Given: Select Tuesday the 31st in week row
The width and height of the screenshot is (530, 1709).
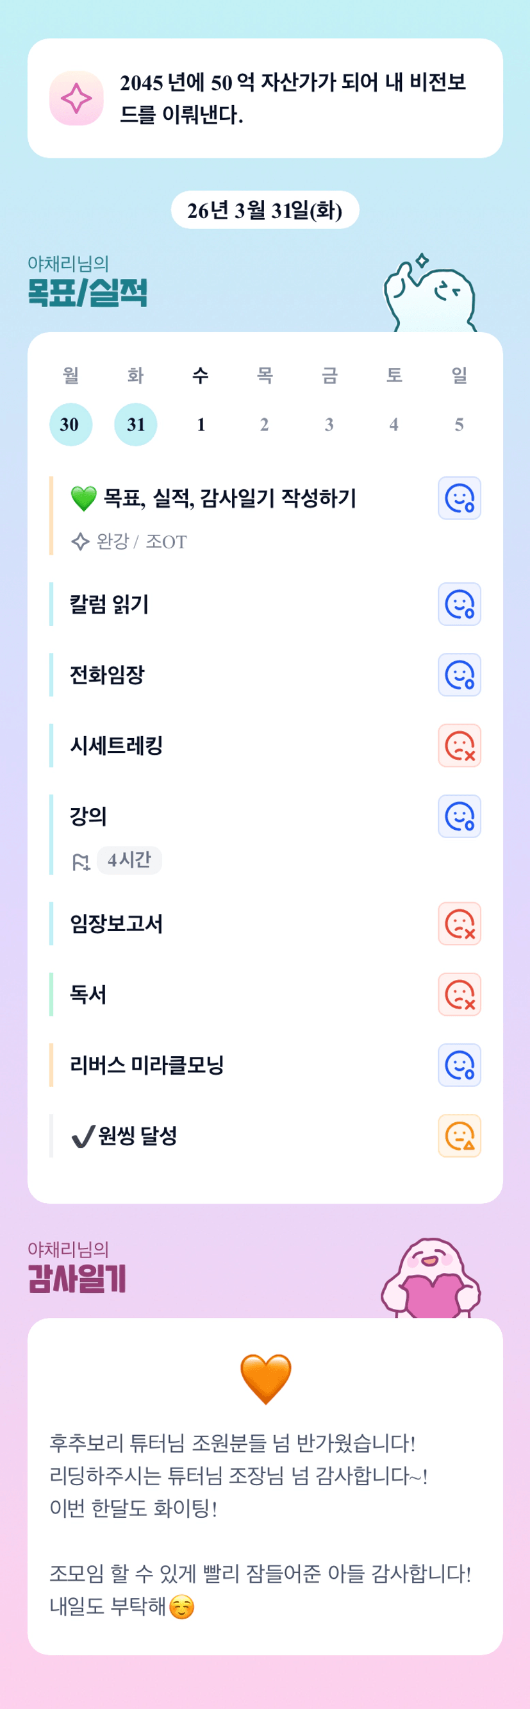Looking at the screenshot, I should tap(135, 425).
